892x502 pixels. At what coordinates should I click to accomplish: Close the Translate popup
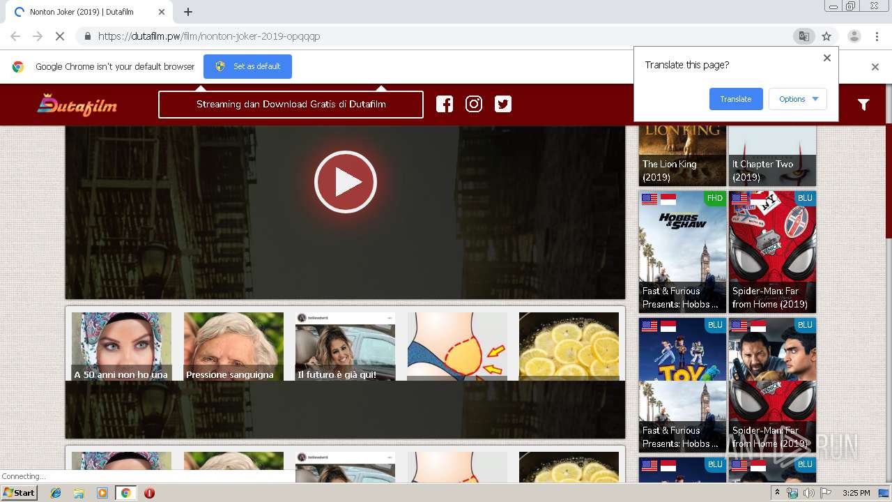point(827,58)
